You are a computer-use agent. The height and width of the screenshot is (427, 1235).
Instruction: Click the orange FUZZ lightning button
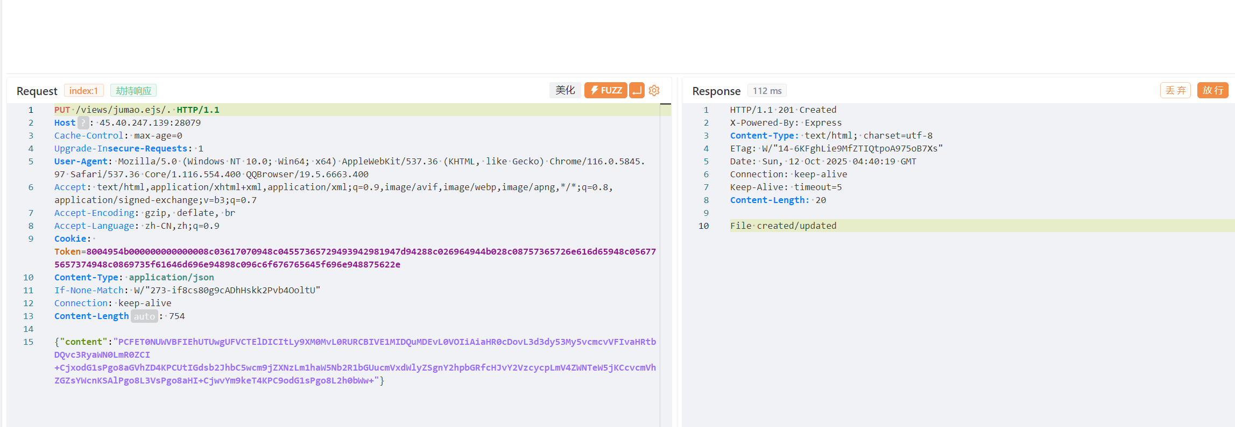605,90
